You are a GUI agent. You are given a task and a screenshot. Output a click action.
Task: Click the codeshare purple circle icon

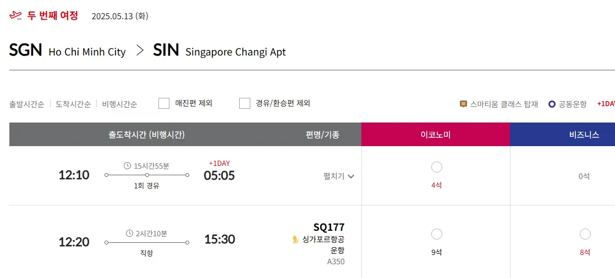click(552, 104)
